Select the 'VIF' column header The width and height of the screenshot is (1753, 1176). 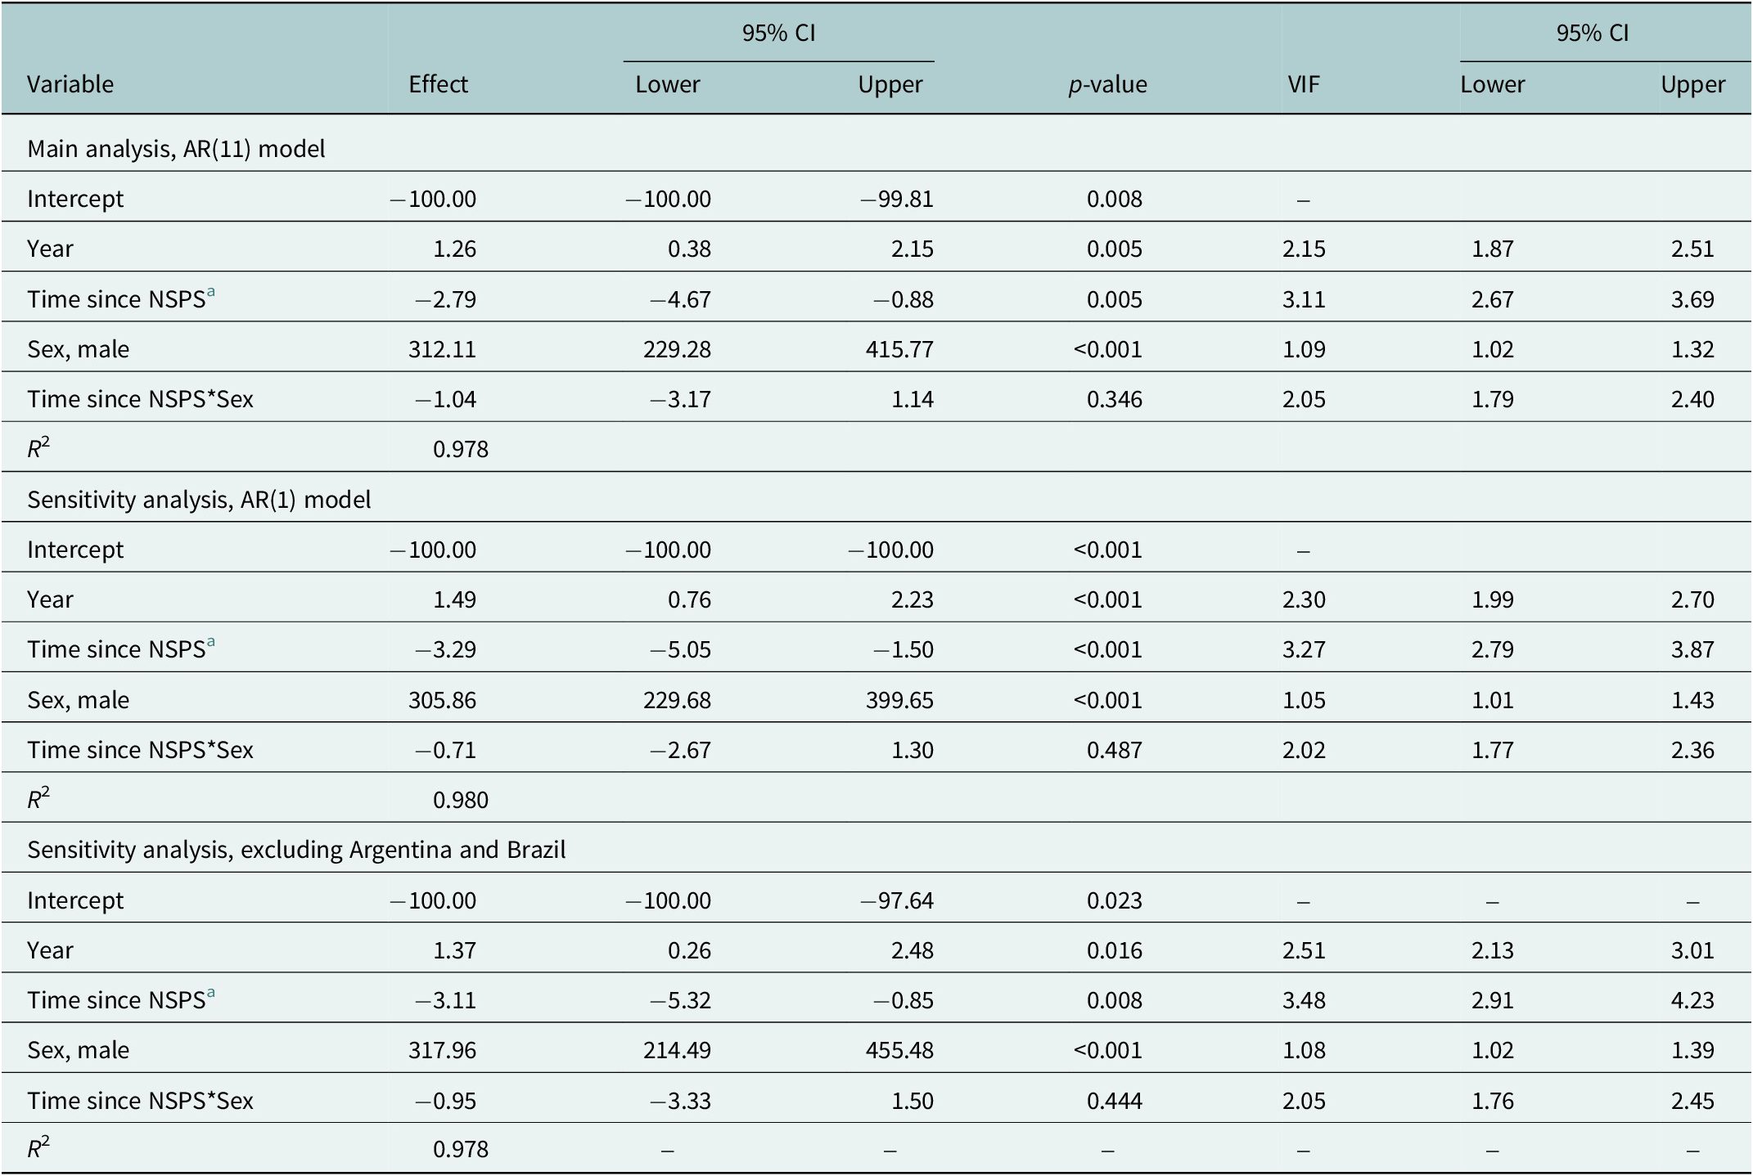(1304, 84)
